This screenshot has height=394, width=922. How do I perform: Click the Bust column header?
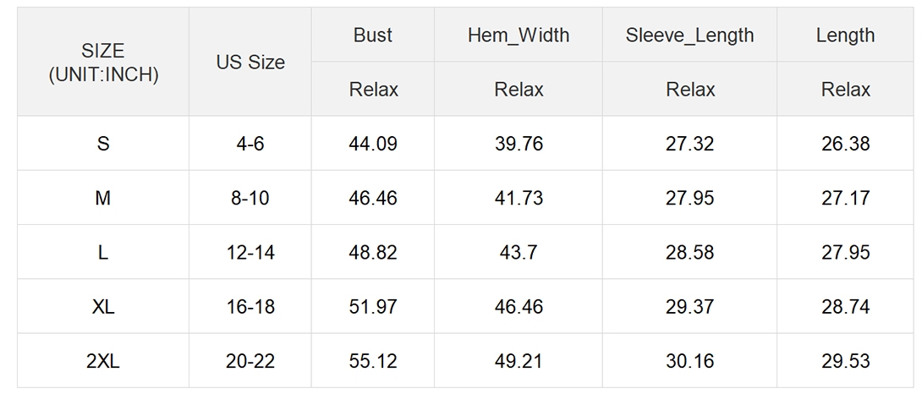pos(373,35)
